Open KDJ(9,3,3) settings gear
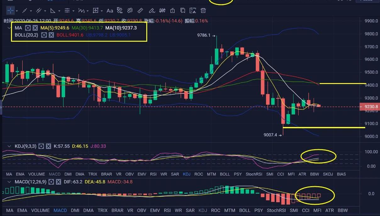The height and width of the screenshot is (216, 380). click(x=41, y=146)
